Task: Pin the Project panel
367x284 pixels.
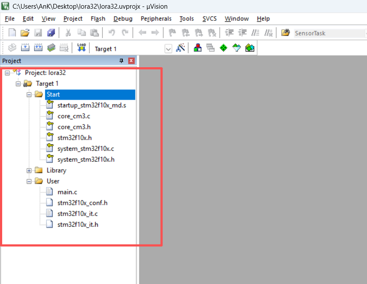Action: tap(121, 61)
